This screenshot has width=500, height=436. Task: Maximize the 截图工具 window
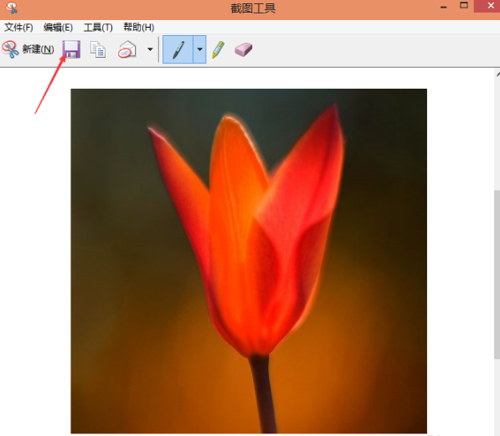[x=464, y=6]
